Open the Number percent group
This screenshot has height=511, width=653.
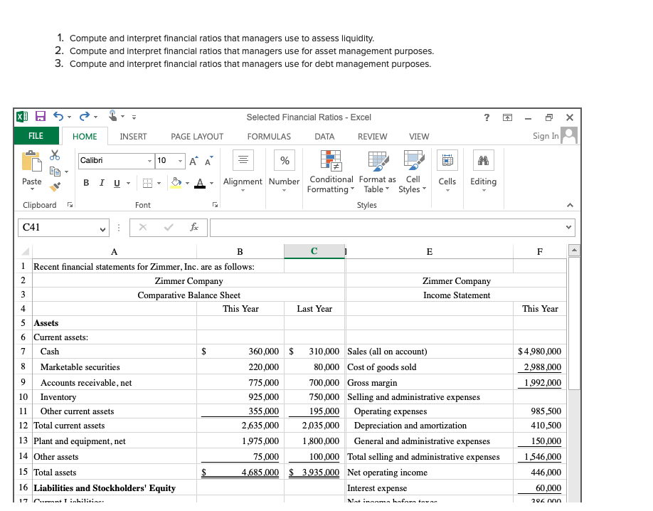pyautogui.click(x=284, y=172)
